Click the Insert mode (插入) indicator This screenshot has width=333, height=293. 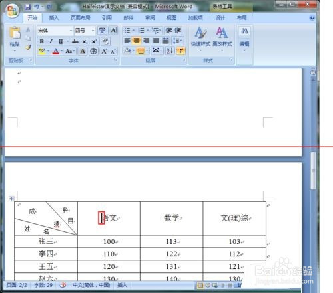pos(122,285)
